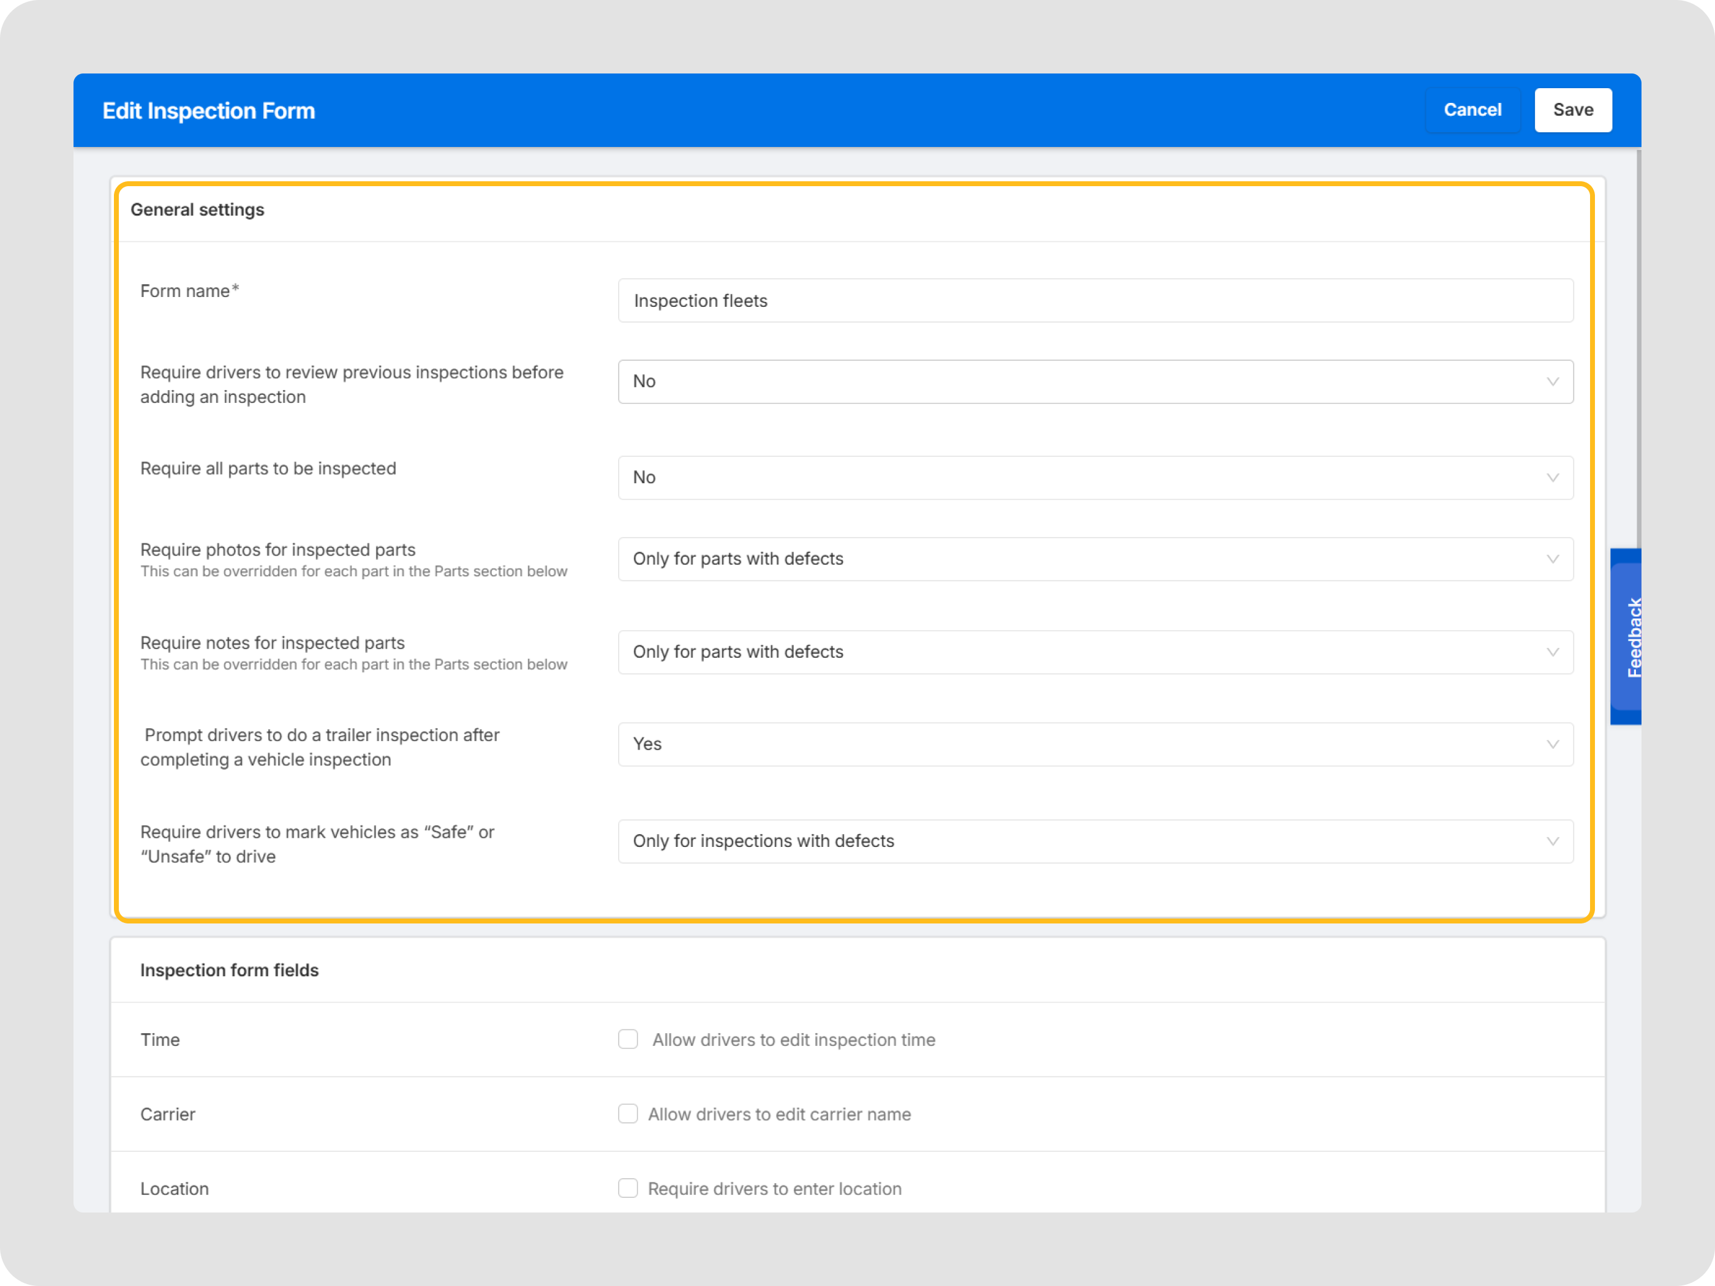
Task: Check Allow drivers to edit carrier name
Action: pos(628,1113)
